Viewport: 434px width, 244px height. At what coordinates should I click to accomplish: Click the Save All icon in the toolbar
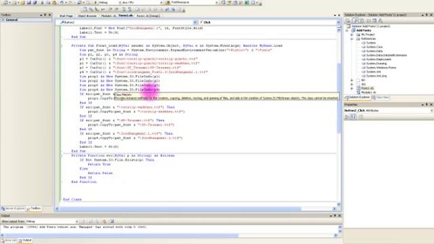click(x=35, y=3)
